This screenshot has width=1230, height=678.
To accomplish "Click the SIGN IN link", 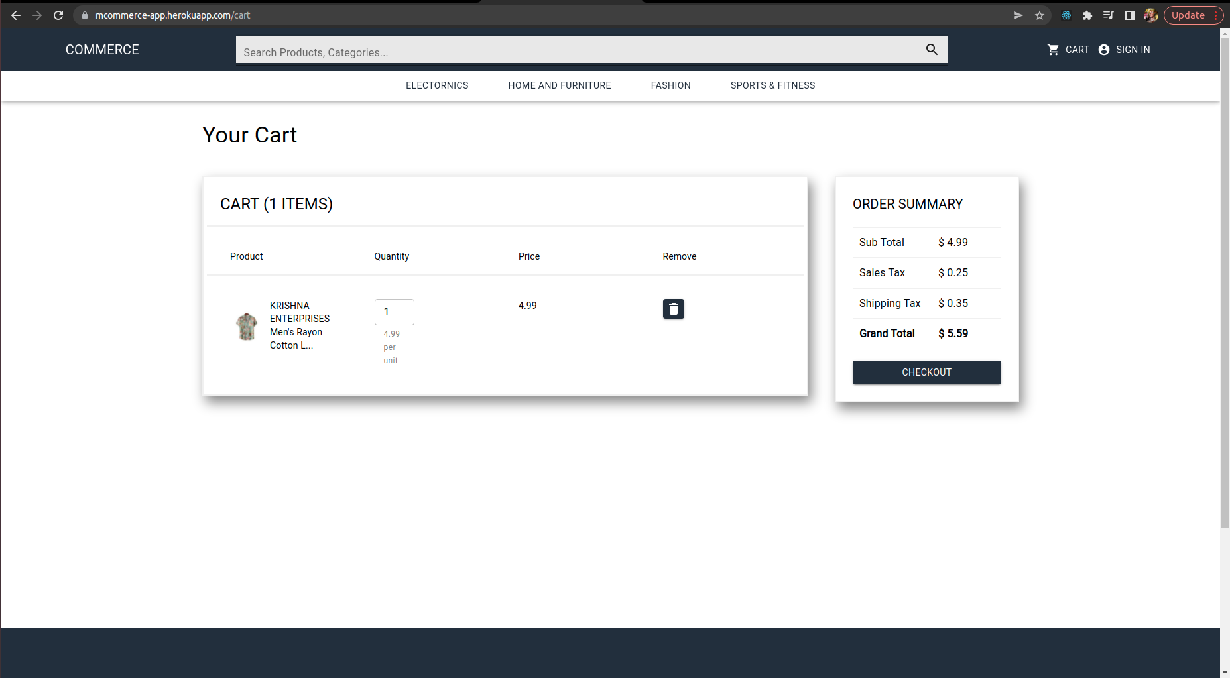I will (x=1133, y=50).
